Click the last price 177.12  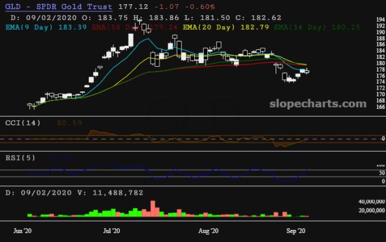tap(133, 7)
